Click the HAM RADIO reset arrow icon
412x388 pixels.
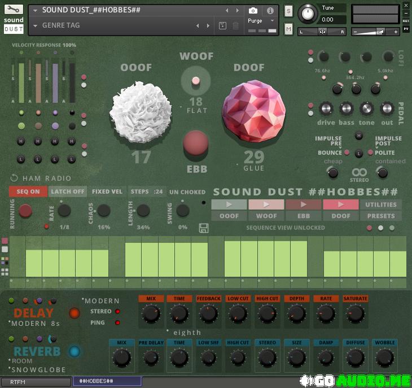tap(14, 178)
